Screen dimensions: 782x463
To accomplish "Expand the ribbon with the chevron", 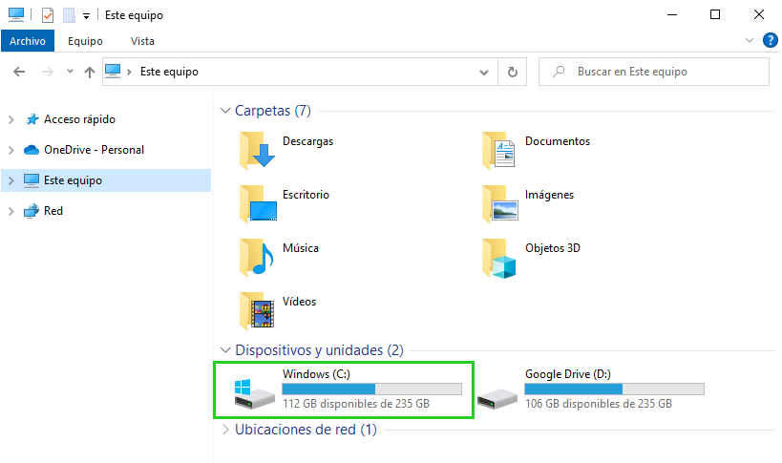I will coord(750,40).
